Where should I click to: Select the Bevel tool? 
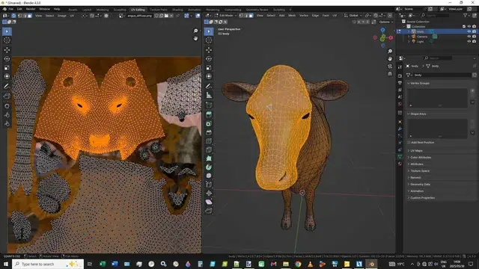[209, 132]
